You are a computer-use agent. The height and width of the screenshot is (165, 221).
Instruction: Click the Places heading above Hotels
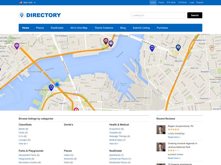point(68,151)
